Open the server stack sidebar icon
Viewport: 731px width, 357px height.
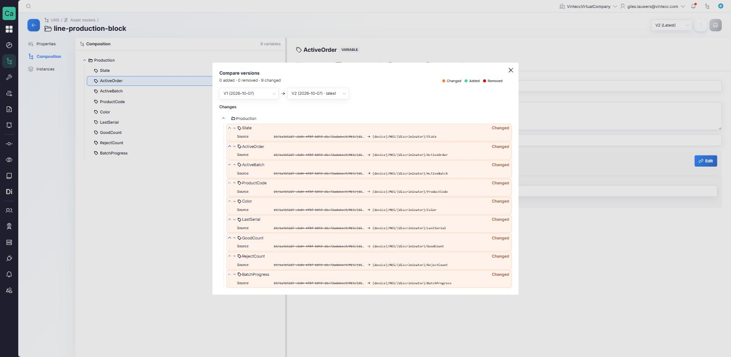(x=9, y=242)
